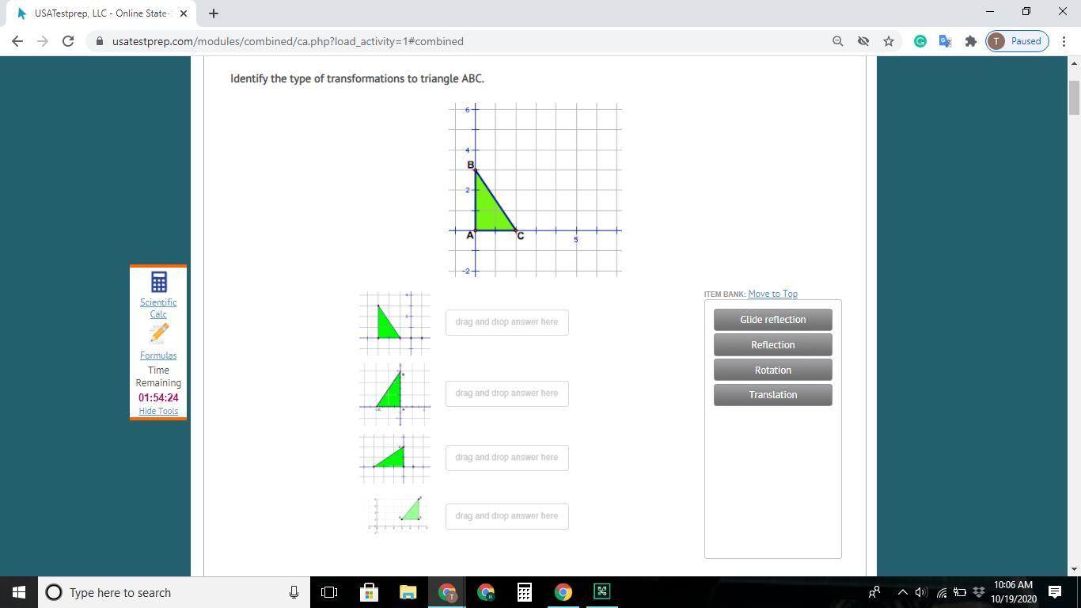Viewport: 1081px width, 608px height.
Task: Click the Hide Tools link
Action: click(x=158, y=411)
